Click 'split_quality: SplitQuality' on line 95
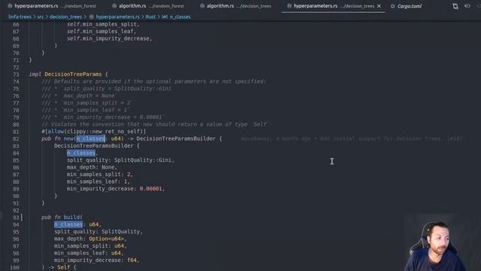 pos(97,231)
